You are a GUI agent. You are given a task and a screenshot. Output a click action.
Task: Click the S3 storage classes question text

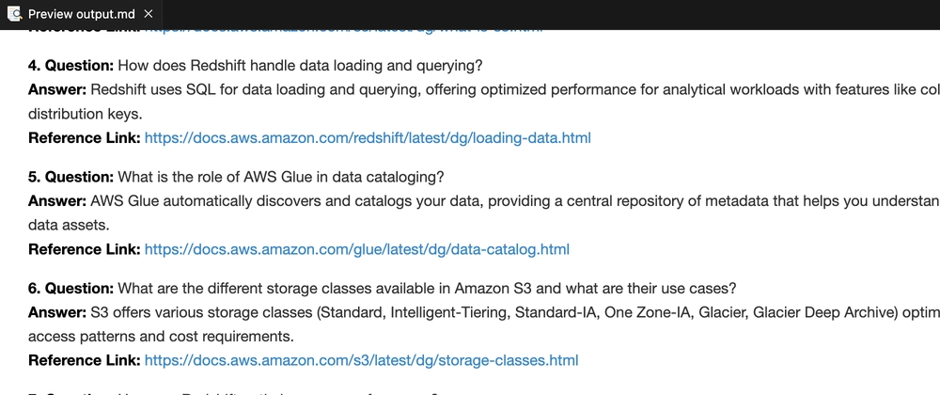click(x=427, y=289)
